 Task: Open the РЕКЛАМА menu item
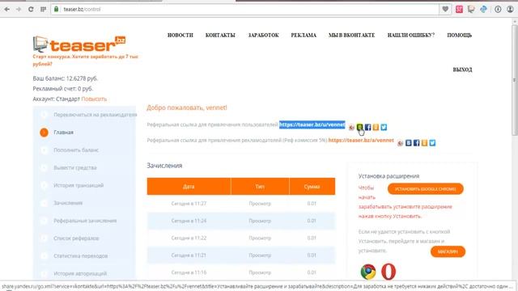coord(304,35)
